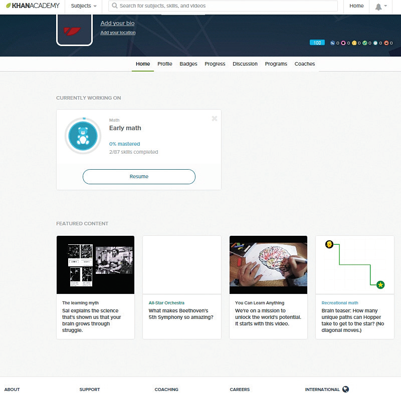
Task: Dismiss the Early math card
Action: 215,119
